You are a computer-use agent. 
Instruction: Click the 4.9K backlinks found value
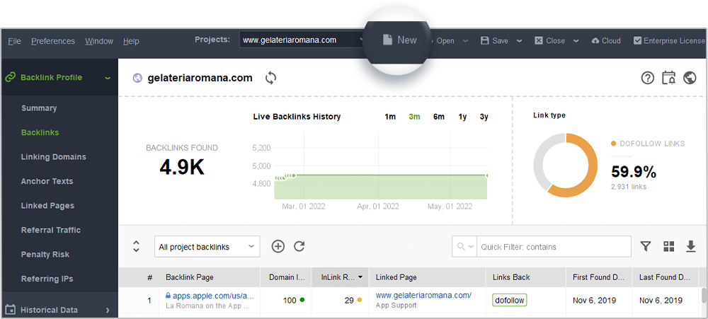(182, 168)
